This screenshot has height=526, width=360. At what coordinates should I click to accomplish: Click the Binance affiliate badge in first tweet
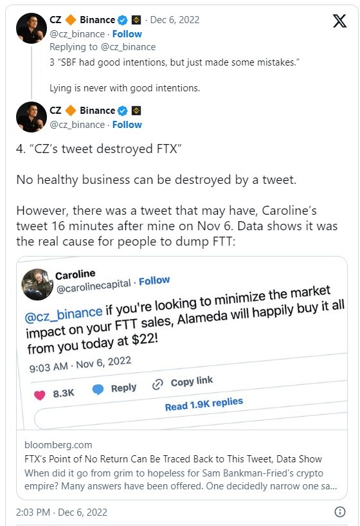(x=136, y=20)
